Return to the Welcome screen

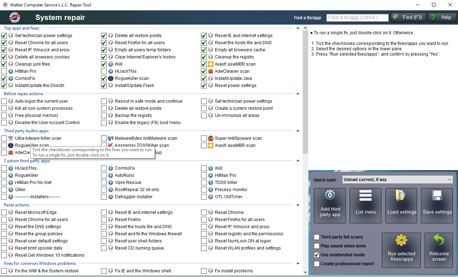(x=439, y=250)
